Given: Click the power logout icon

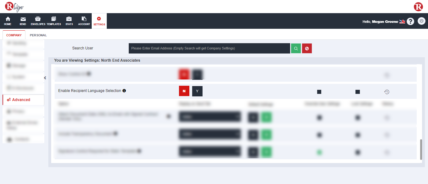Looking at the screenshot, I should pos(421,21).
